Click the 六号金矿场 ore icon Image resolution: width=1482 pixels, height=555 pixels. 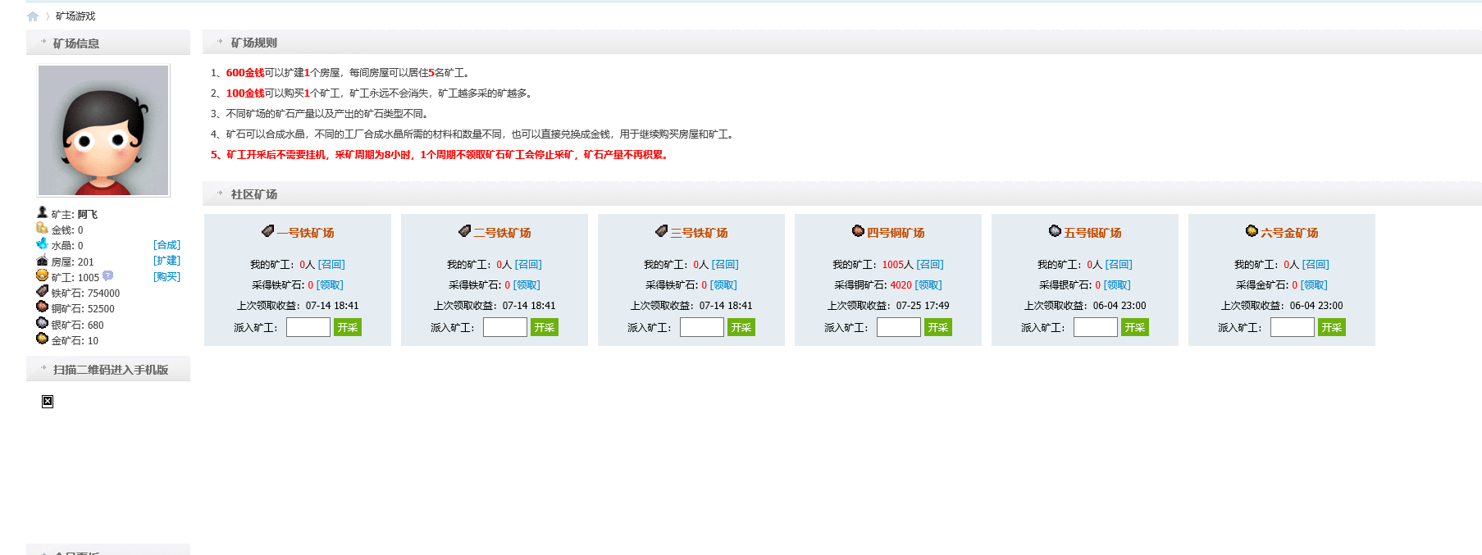(x=1252, y=231)
